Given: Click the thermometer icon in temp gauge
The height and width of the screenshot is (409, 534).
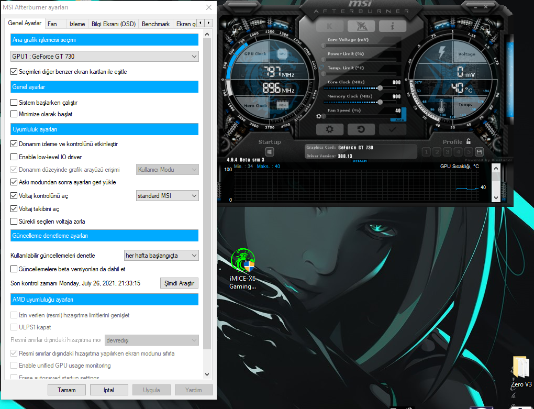Looking at the screenshot, I should (x=441, y=106).
